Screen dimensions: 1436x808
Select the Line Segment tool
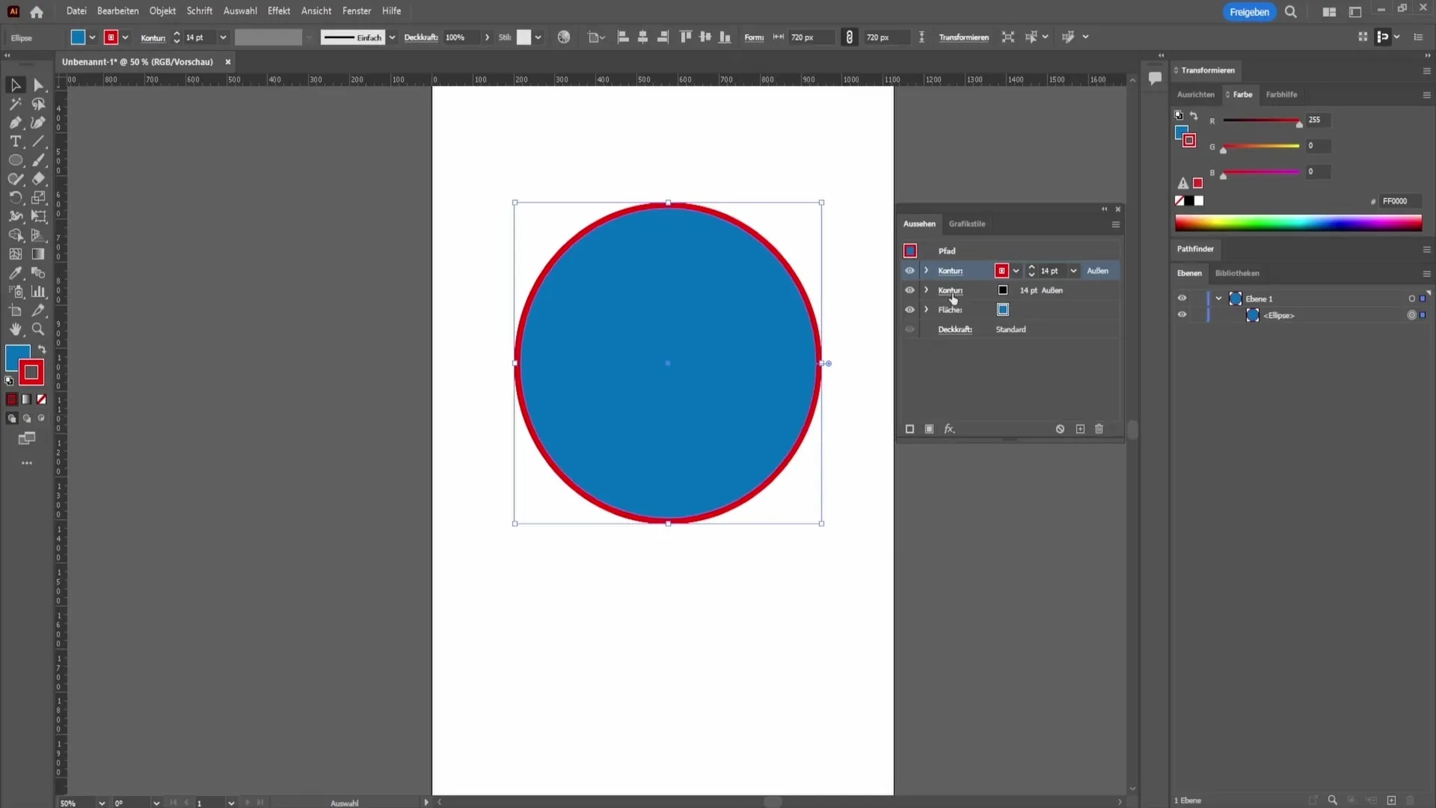(x=39, y=141)
